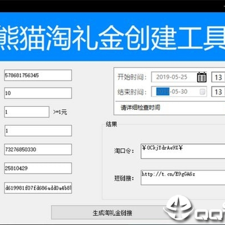
Task: Click the input field containing 578681756345
Action: coord(38,75)
